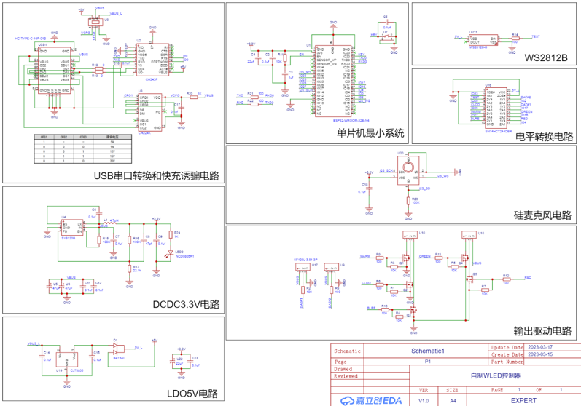The width and height of the screenshot is (581, 406).
Task: Select the ESP32-WROOM-32E-N4 module symbol
Action: 332,81
